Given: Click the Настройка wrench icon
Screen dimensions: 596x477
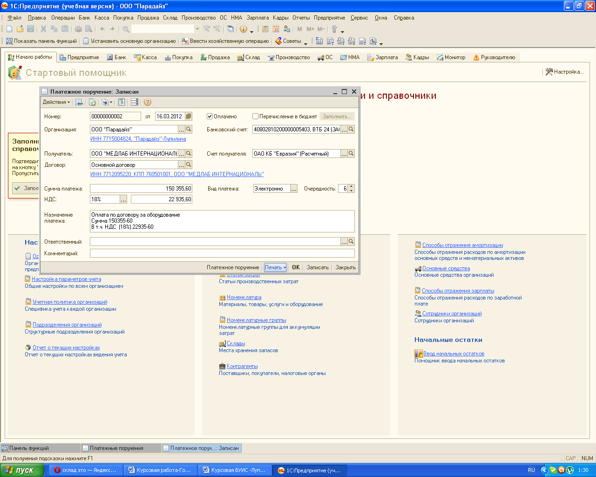Looking at the screenshot, I should point(549,72).
